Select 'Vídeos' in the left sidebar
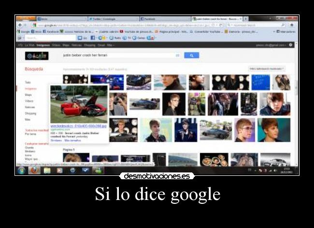Image resolution: width=314 pixels, height=228 pixels. pos(29,101)
